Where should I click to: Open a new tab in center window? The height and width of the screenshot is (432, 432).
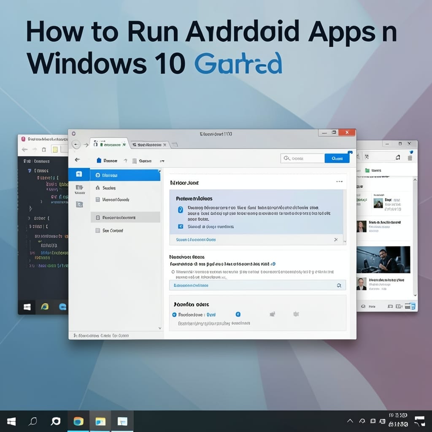tap(175, 145)
